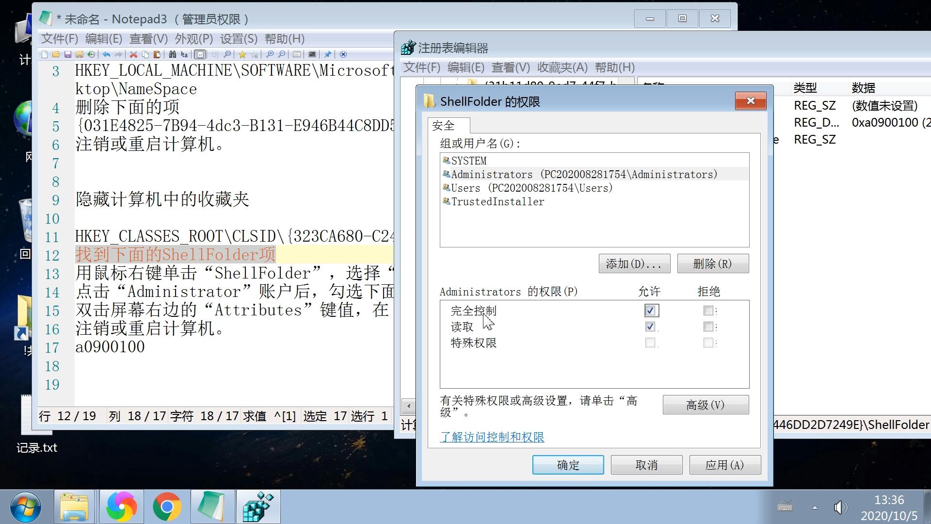Create new document via blank page icon
The height and width of the screenshot is (524, 931).
[x=45, y=54]
